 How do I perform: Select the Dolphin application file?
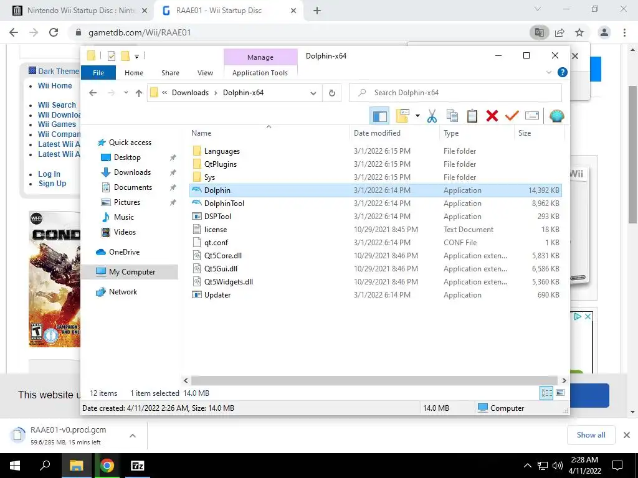(375, 190)
